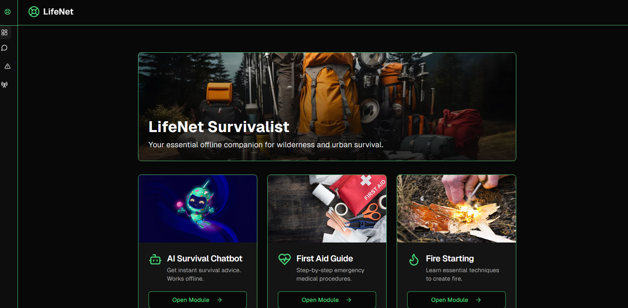Viewport: 628px width, 308px height.
Task: Click the backpack hero banner image
Action: (327, 107)
